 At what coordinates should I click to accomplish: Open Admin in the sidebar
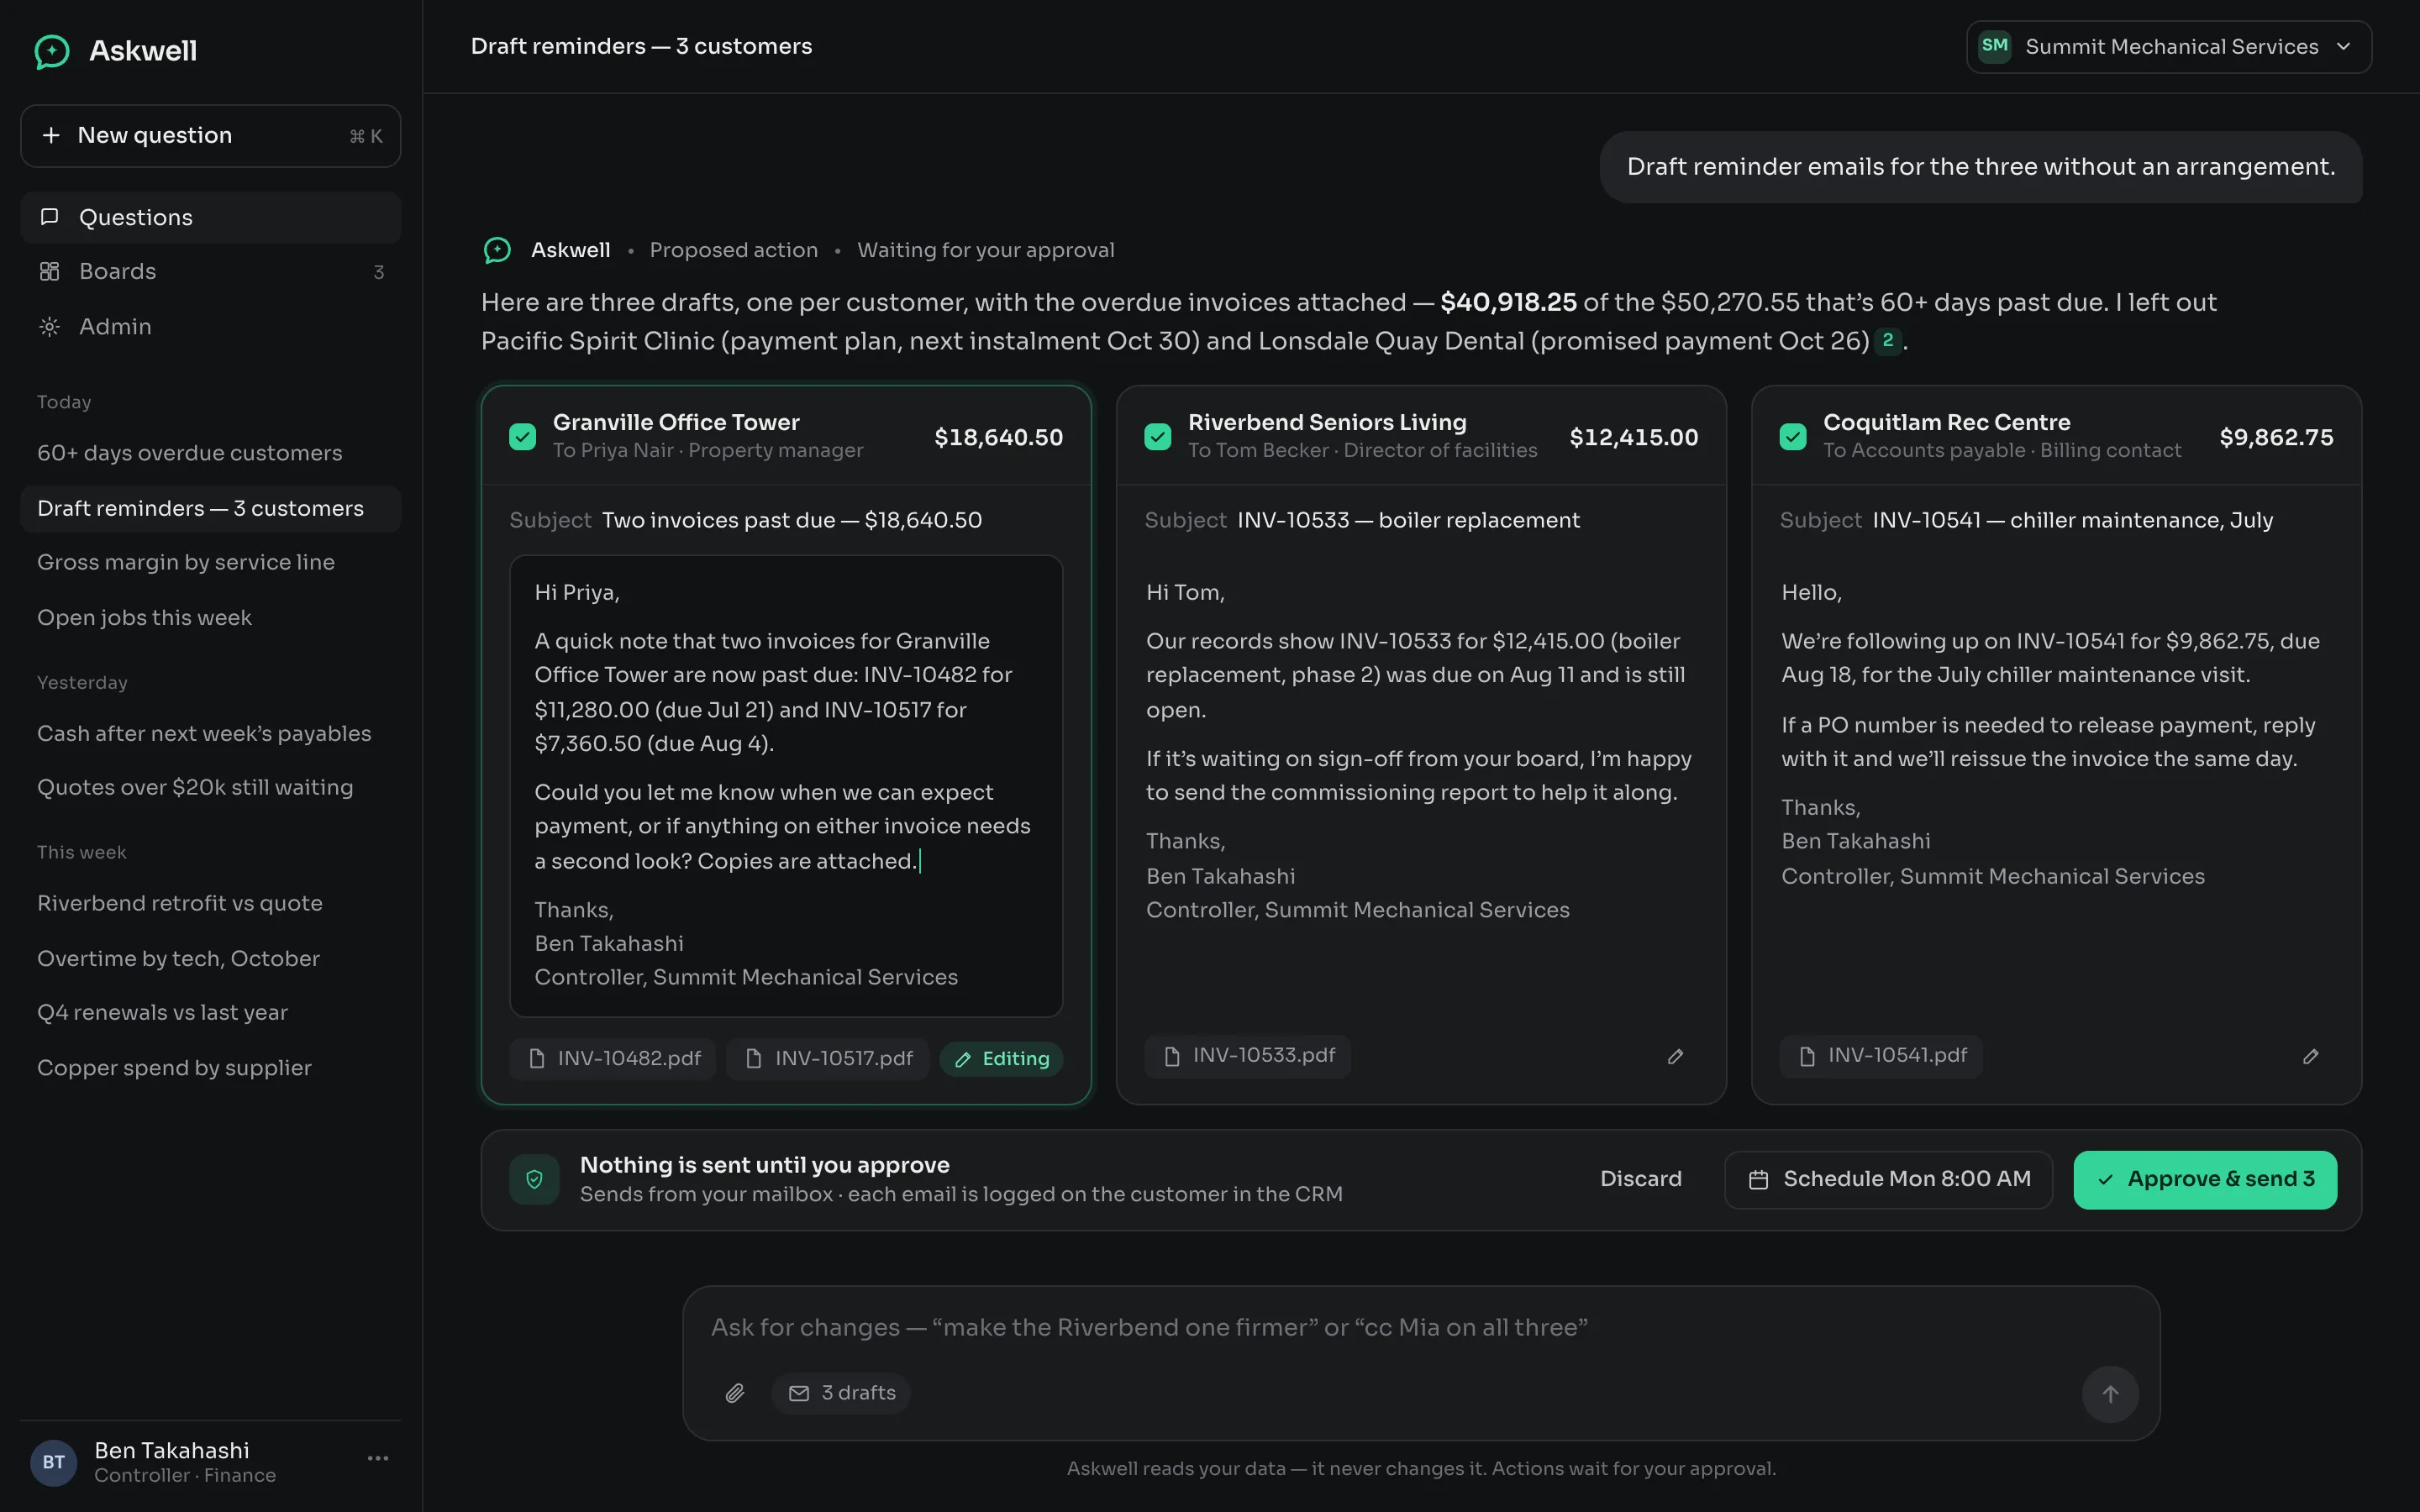coord(211,327)
